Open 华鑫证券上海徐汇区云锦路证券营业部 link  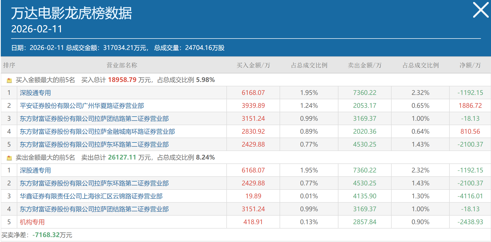coord(91,196)
